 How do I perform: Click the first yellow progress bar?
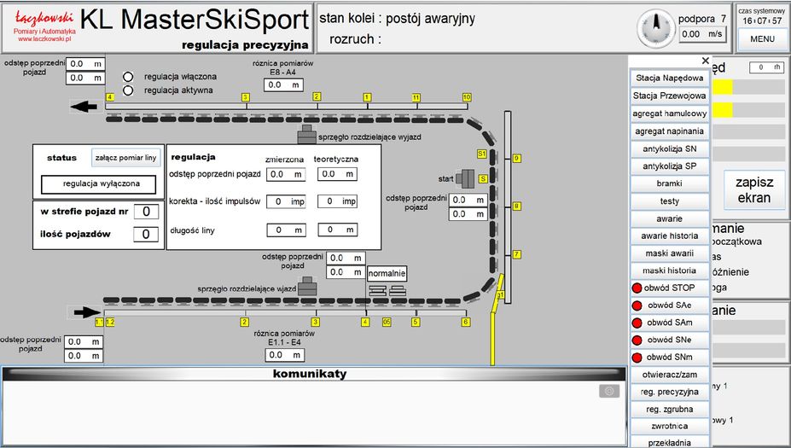pyautogui.click(x=724, y=87)
